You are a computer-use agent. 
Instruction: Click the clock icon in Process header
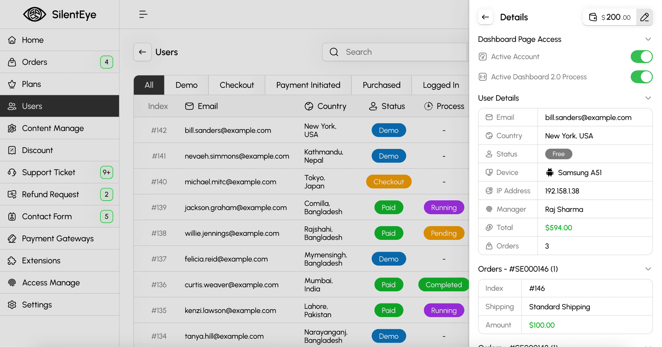coord(428,106)
